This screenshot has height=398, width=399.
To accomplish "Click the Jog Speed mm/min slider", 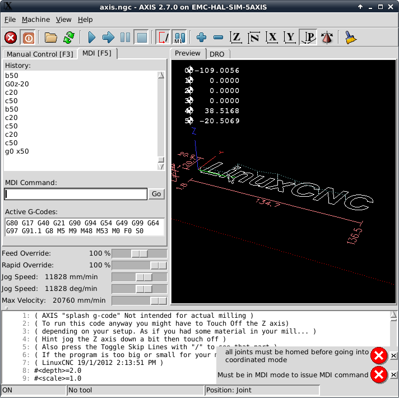I will (x=140, y=277).
